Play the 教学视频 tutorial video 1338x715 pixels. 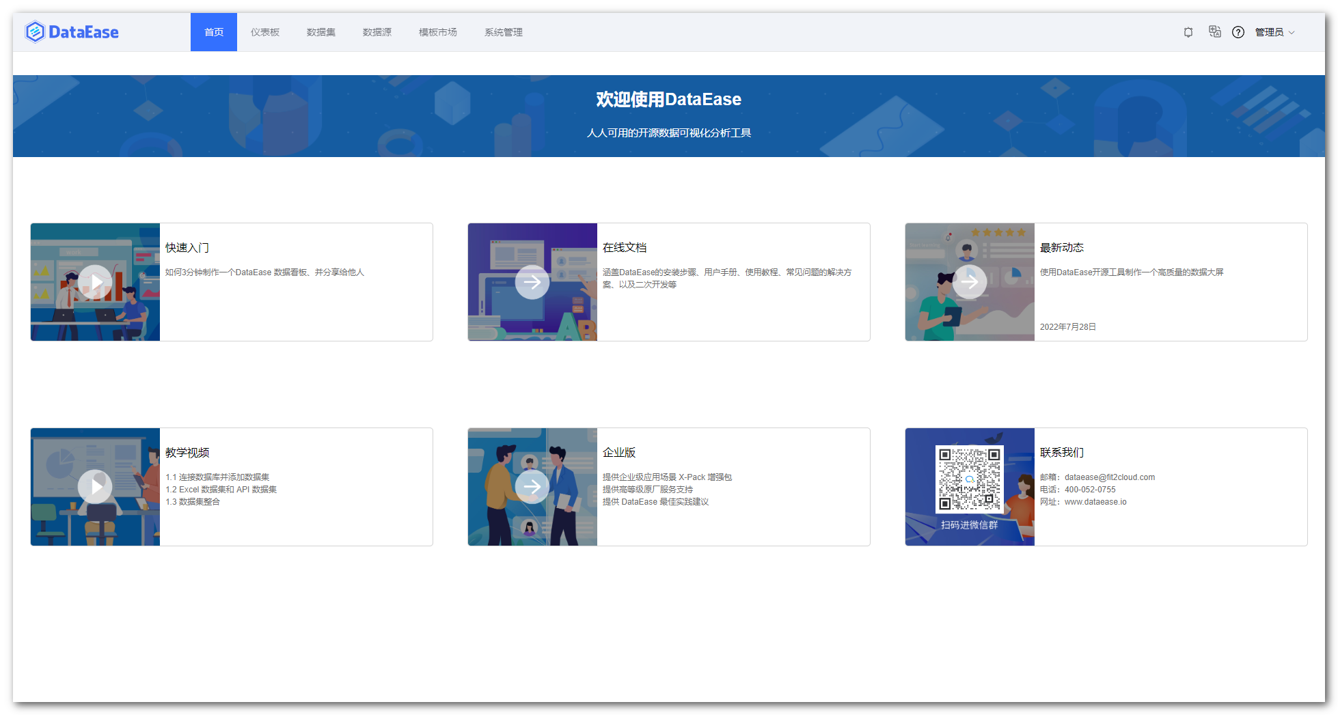[x=95, y=486]
